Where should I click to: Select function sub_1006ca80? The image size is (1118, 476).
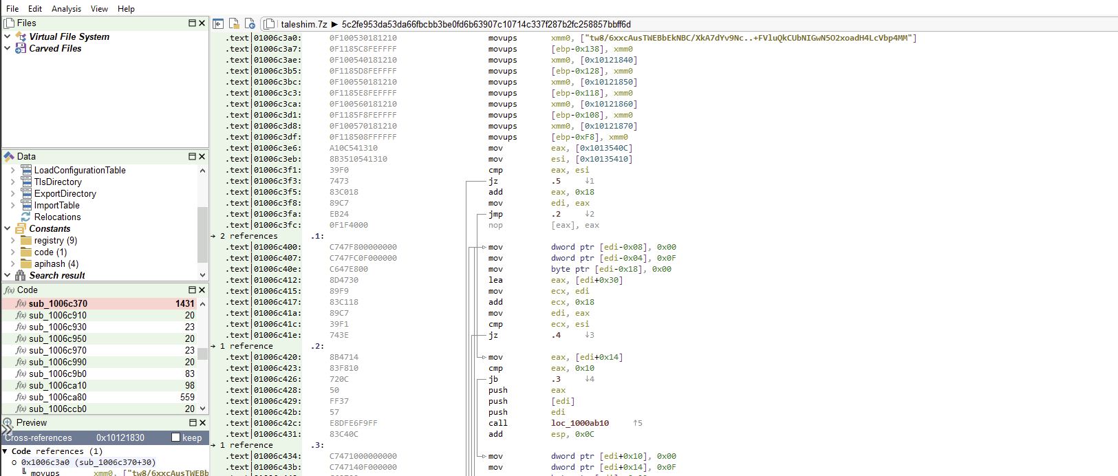click(x=100, y=397)
